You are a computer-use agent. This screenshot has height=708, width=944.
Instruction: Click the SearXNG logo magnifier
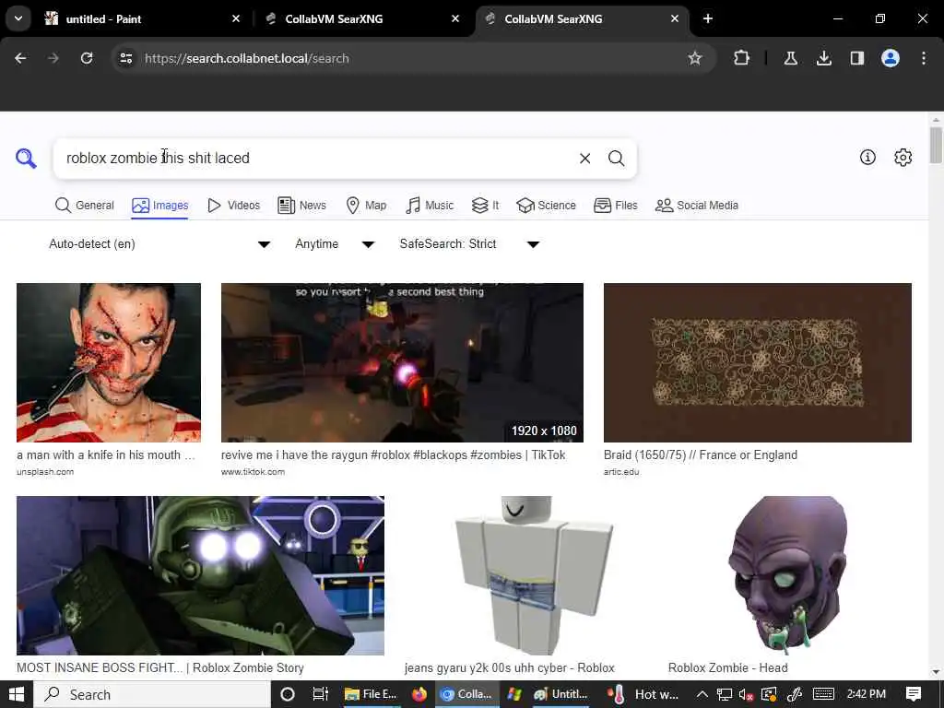26,159
